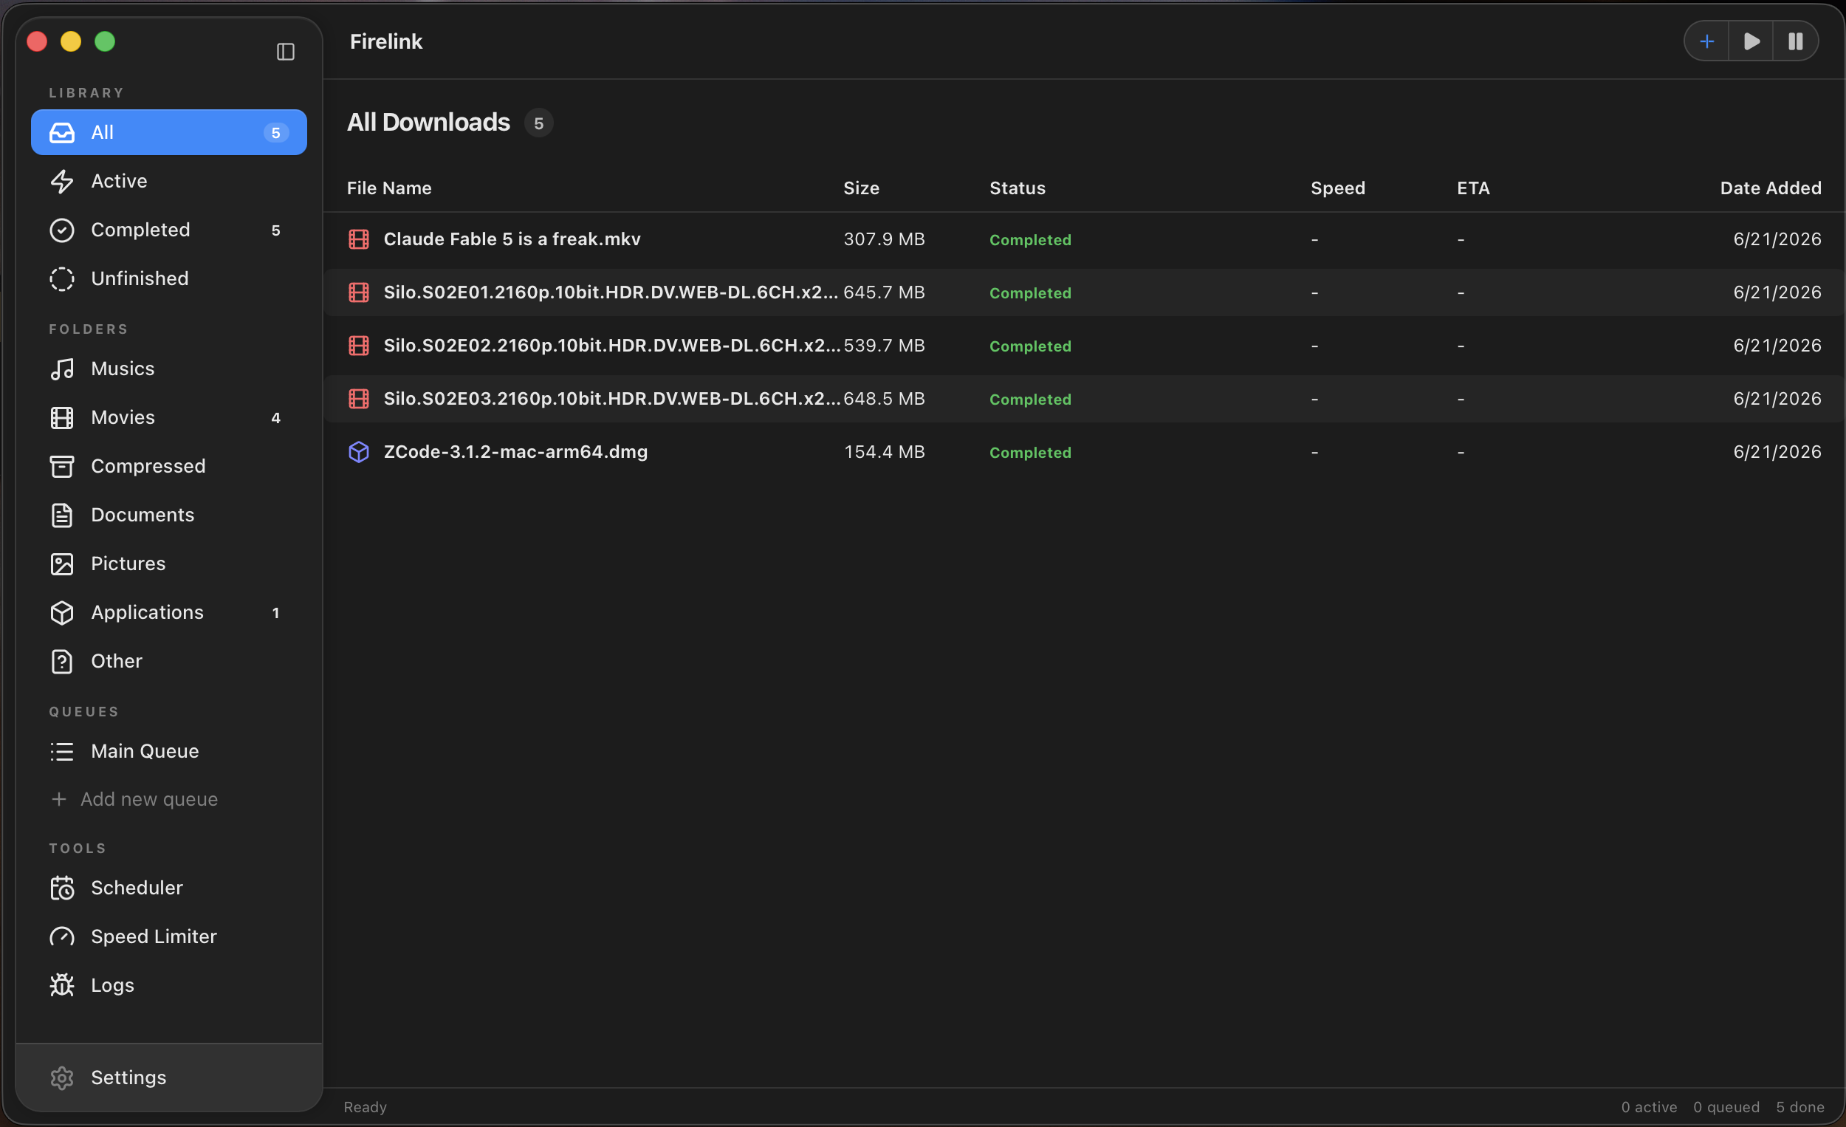
Task: Show Completed downloads in sidebar
Action: [168, 230]
